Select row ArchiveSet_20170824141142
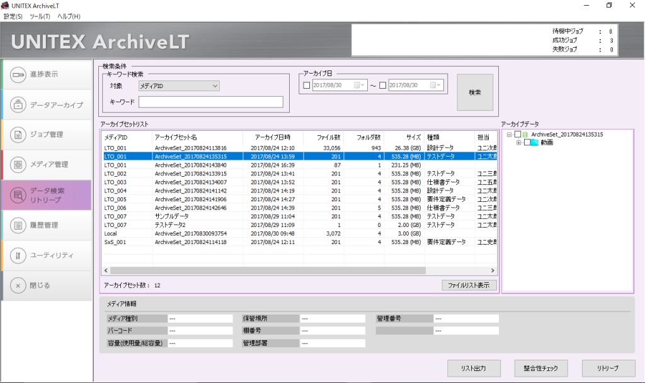Screen dimensions: 645x383 [299, 191]
